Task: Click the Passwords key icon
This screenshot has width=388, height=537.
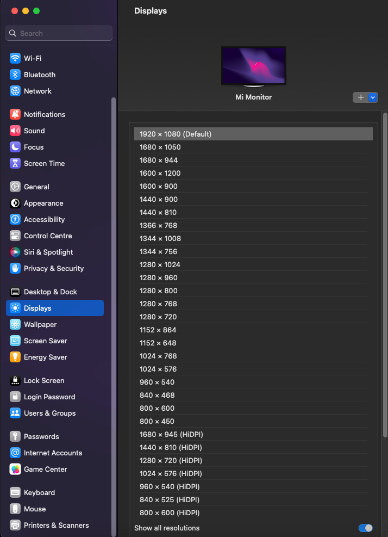Action: (x=15, y=436)
